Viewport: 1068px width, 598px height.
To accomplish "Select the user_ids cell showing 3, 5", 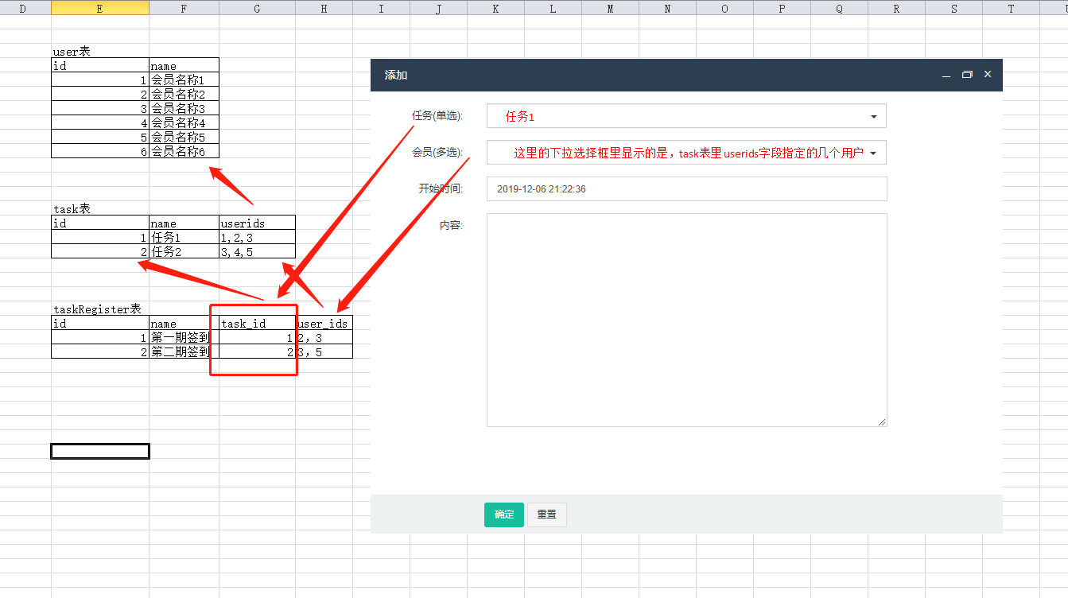I will click(x=324, y=351).
